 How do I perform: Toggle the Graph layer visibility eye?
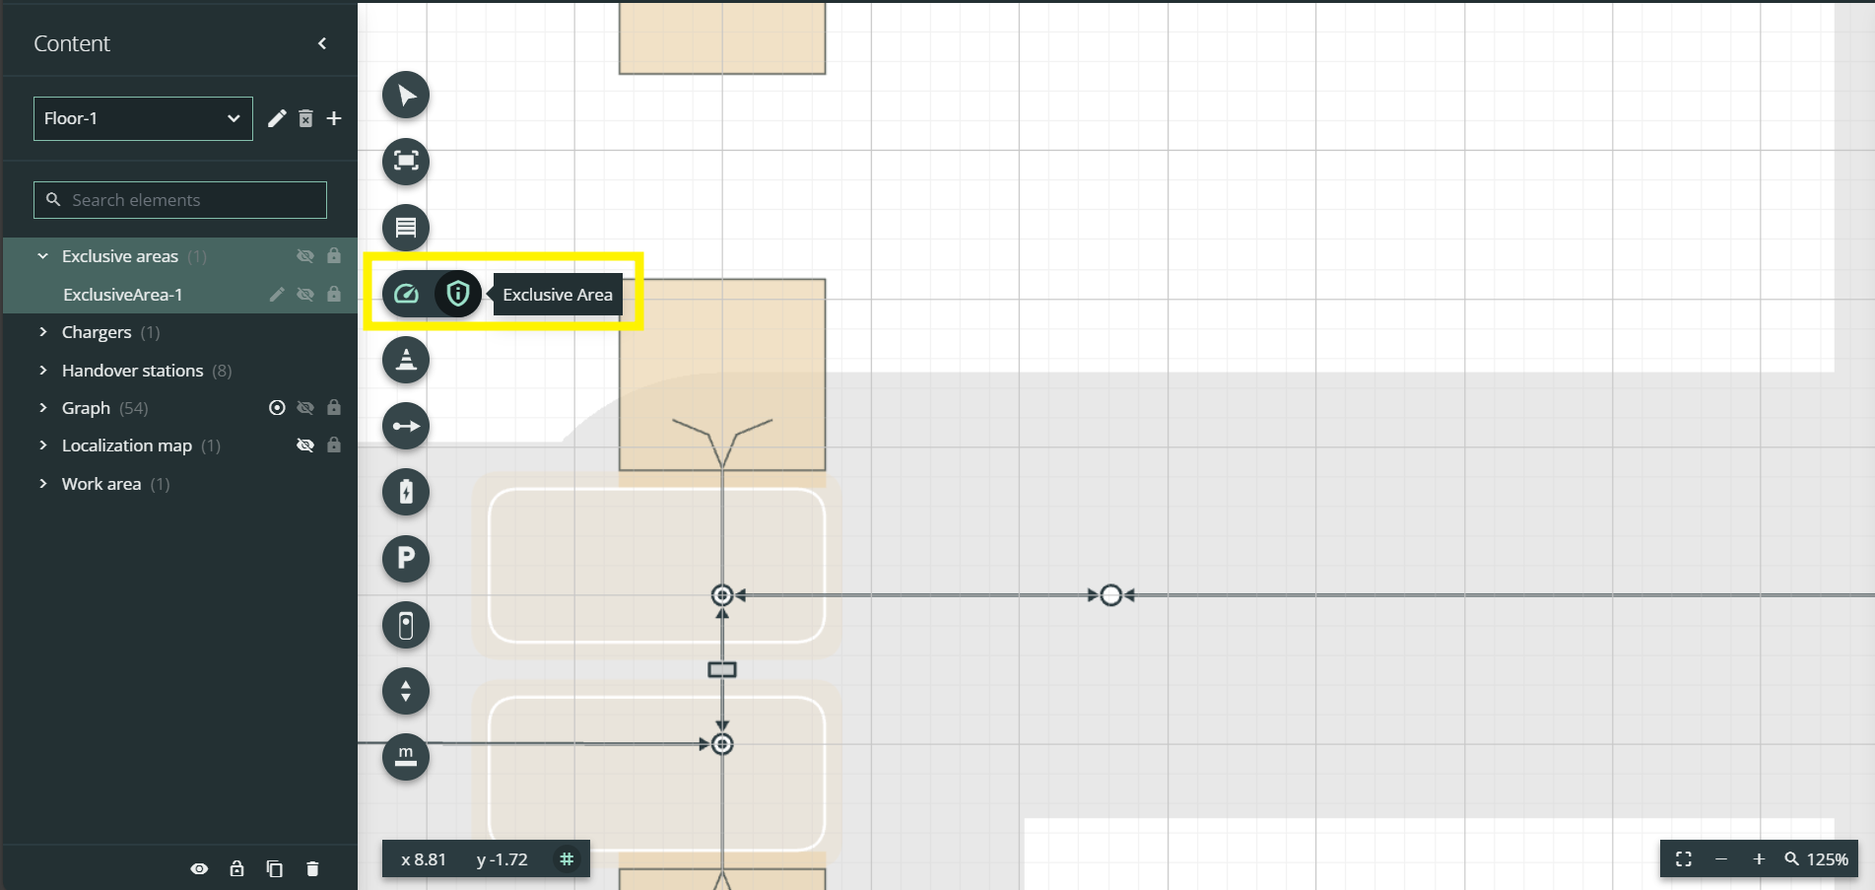click(305, 407)
